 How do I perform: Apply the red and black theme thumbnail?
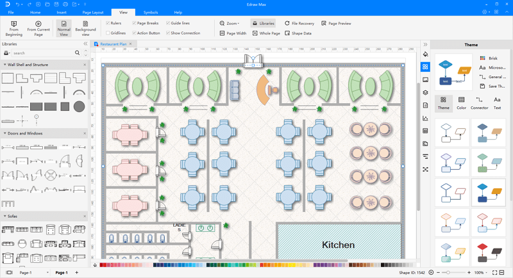click(x=489, y=252)
